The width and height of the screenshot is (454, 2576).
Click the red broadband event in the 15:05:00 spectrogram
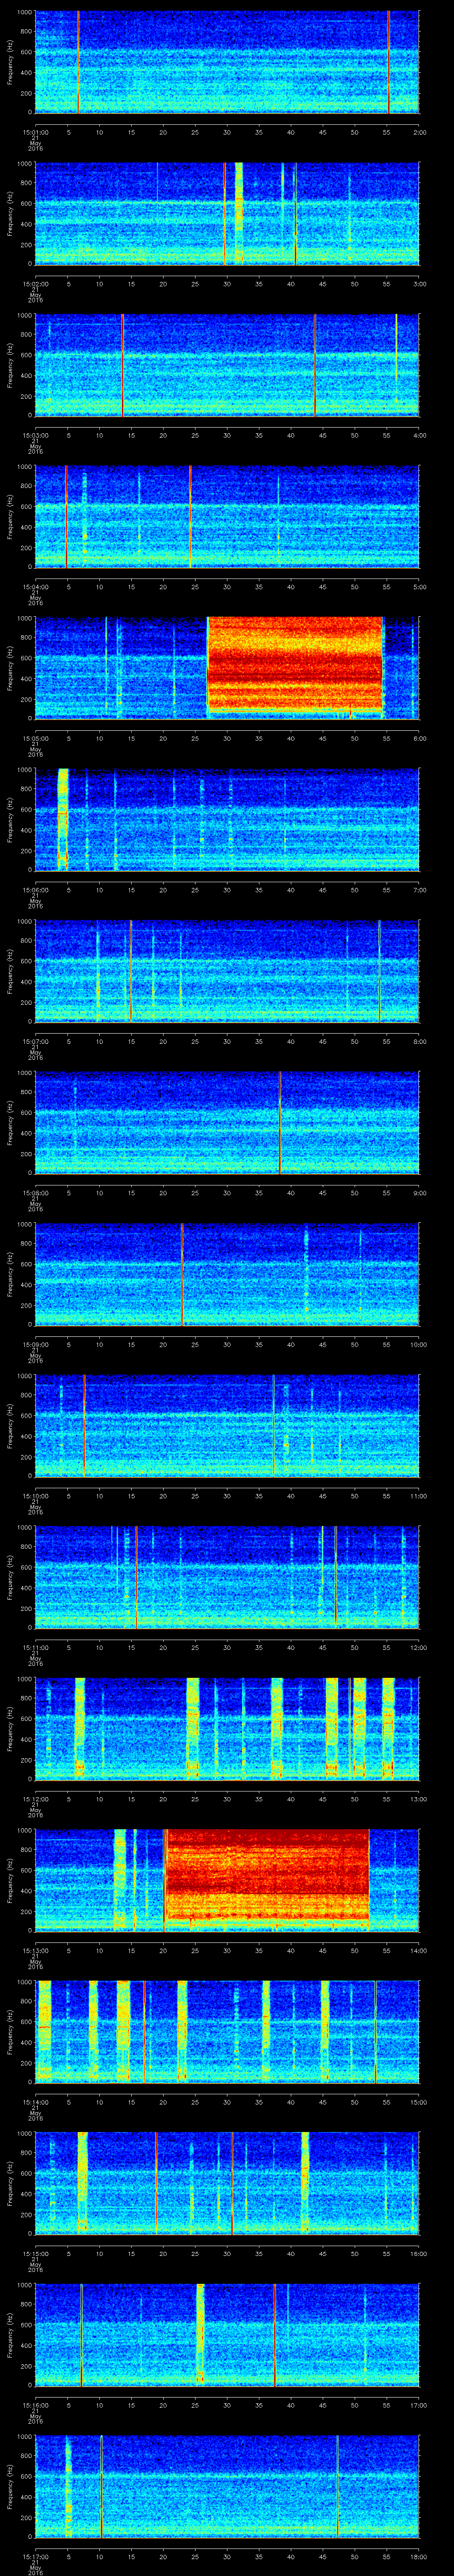295,664
